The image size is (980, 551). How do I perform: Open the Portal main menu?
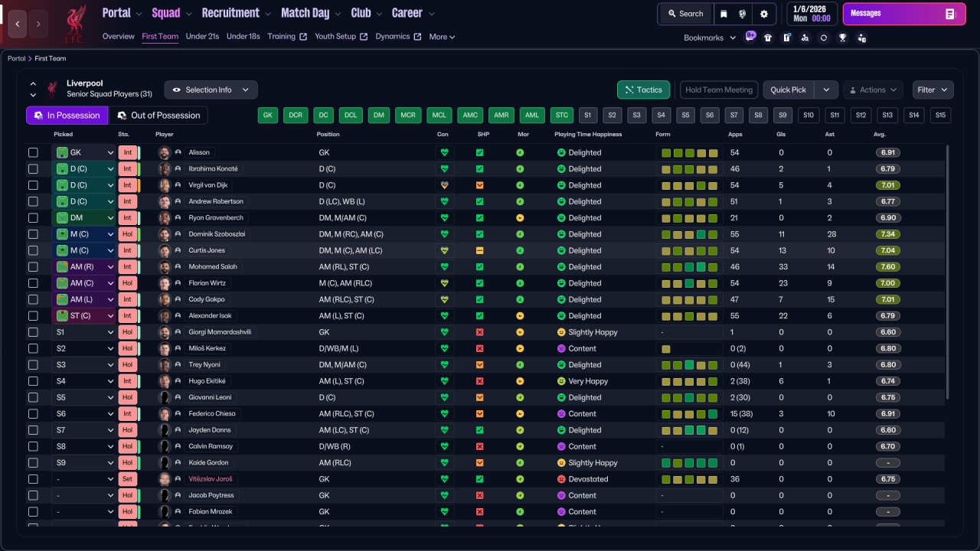click(x=122, y=13)
